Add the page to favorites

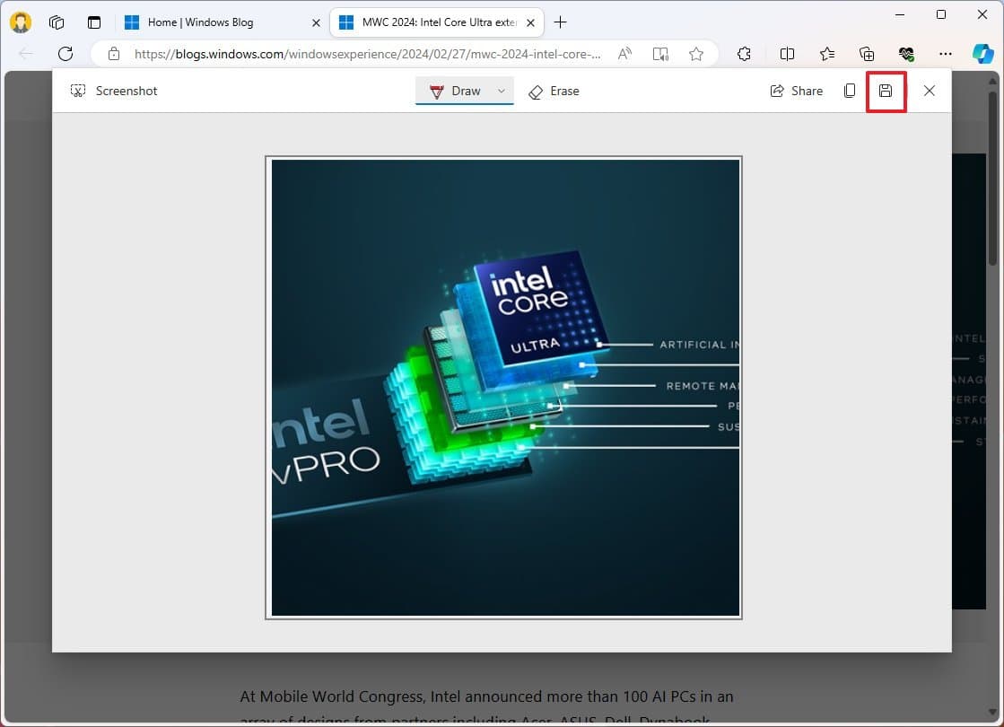(696, 54)
